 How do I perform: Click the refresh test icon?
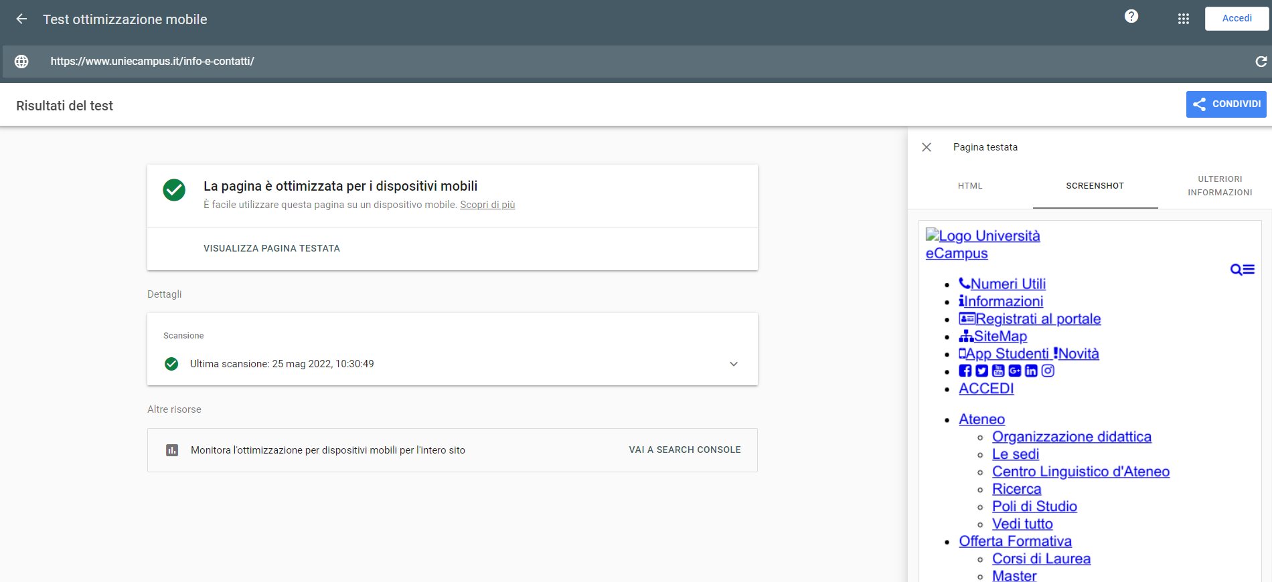(x=1261, y=62)
